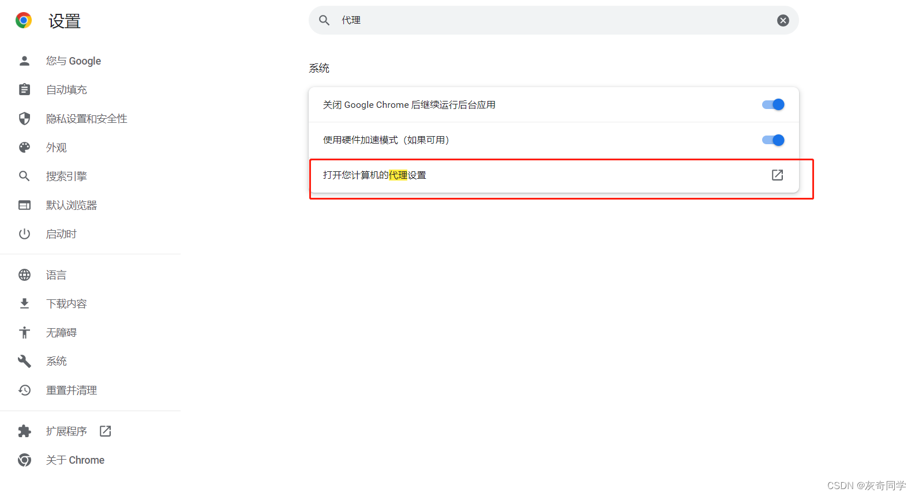Image resolution: width=915 pixels, height=496 pixels.
Task: Open 默认浏览器 settings
Action: coord(72,205)
